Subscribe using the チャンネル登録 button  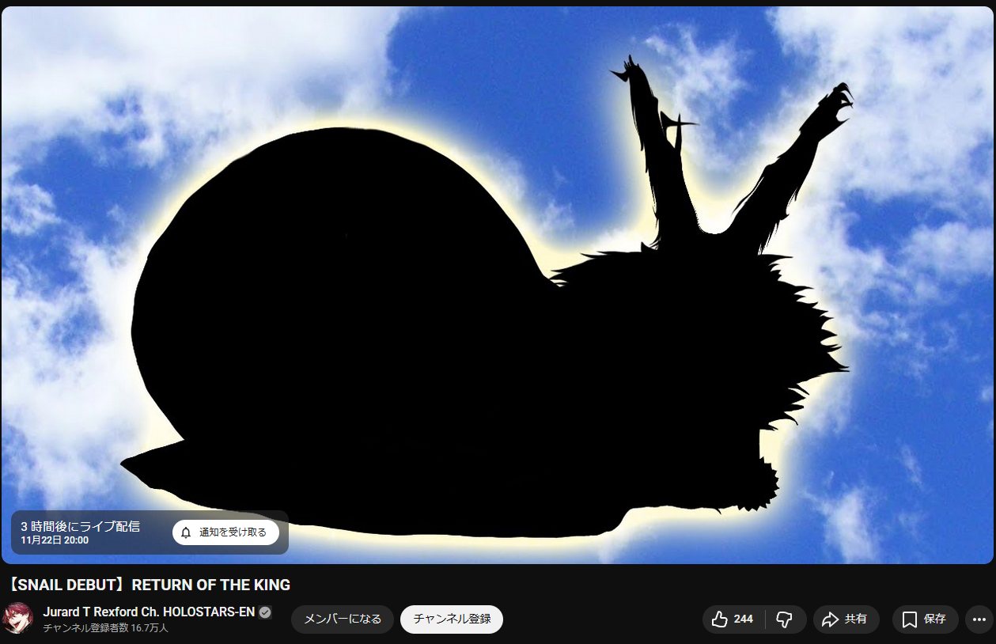point(451,619)
